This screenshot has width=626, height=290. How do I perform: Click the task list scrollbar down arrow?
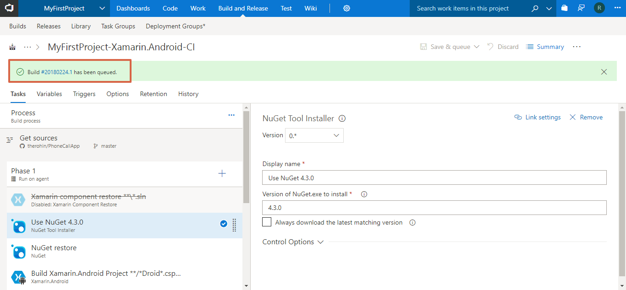[x=246, y=286]
